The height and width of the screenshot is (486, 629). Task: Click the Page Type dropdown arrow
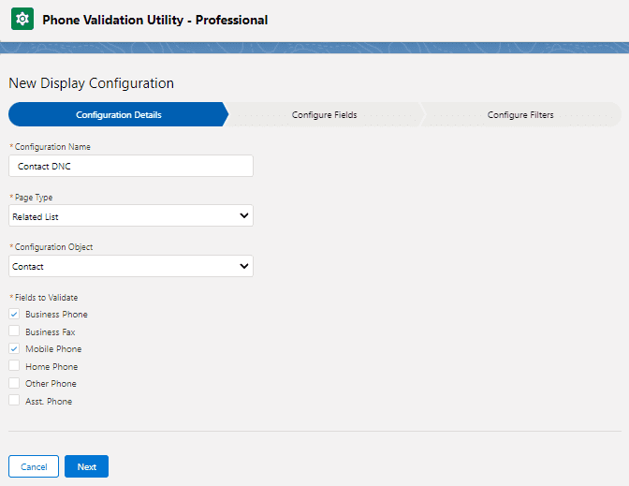click(243, 216)
